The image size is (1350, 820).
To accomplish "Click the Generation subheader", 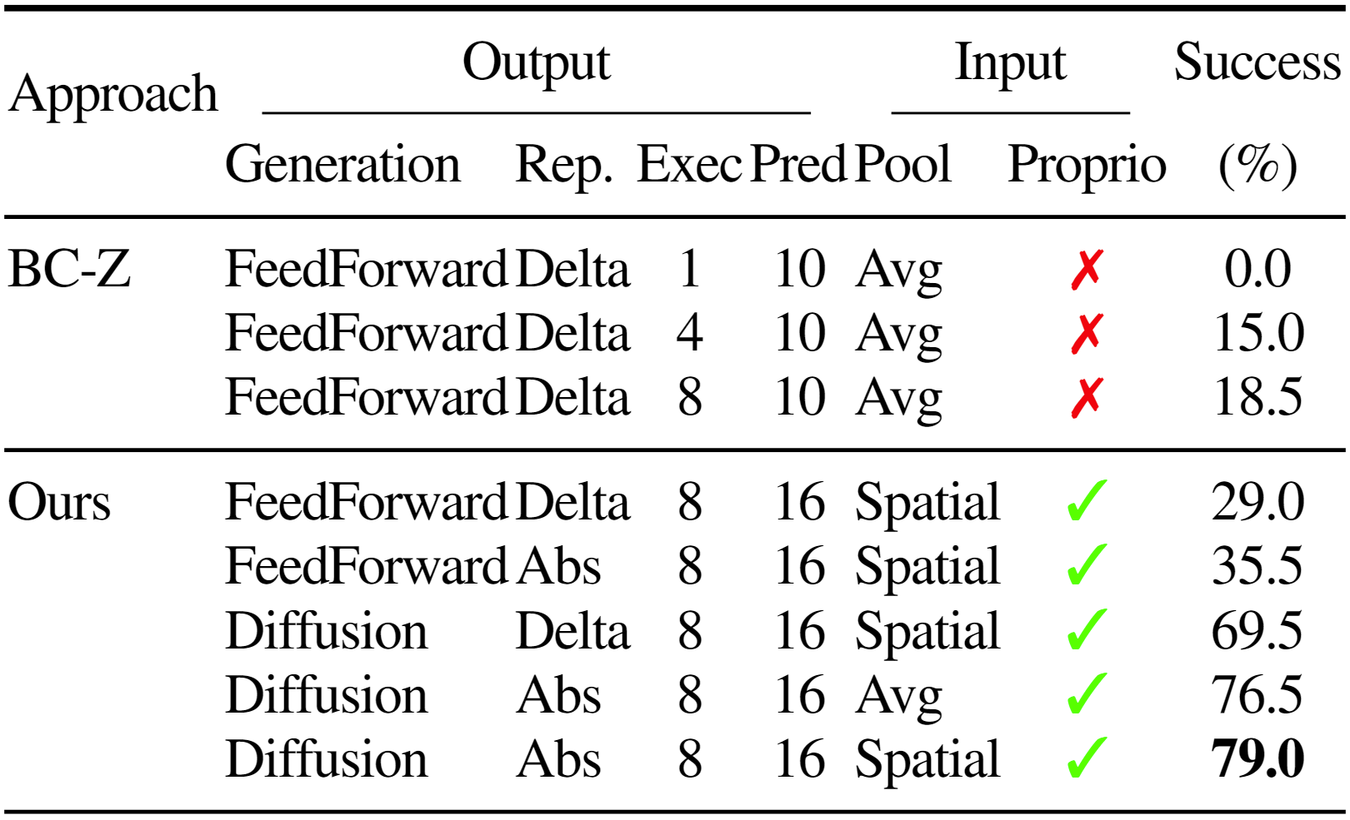I will coord(342,165).
